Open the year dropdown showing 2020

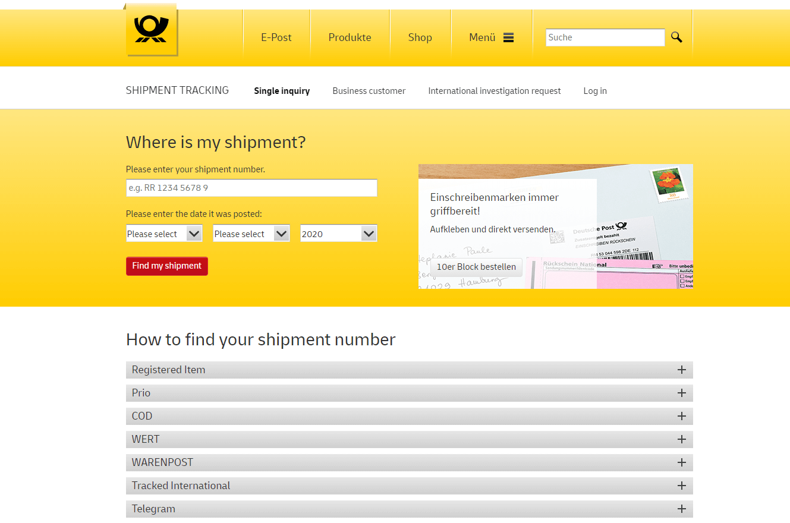(x=338, y=233)
